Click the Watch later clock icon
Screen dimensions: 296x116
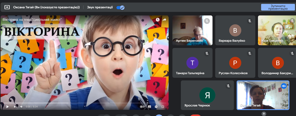tap(158, 20)
